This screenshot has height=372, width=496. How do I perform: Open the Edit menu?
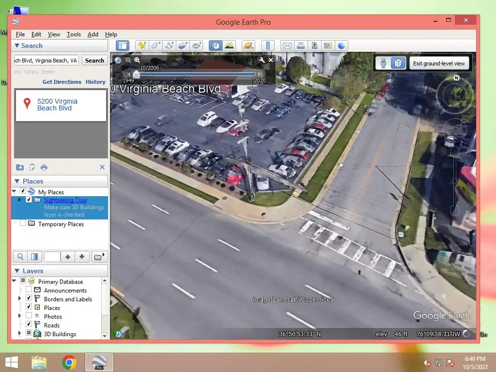coord(36,34)
